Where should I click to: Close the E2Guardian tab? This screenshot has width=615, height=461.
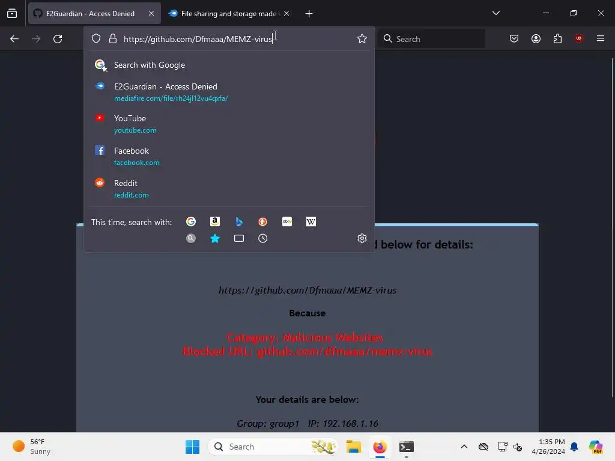151,13
